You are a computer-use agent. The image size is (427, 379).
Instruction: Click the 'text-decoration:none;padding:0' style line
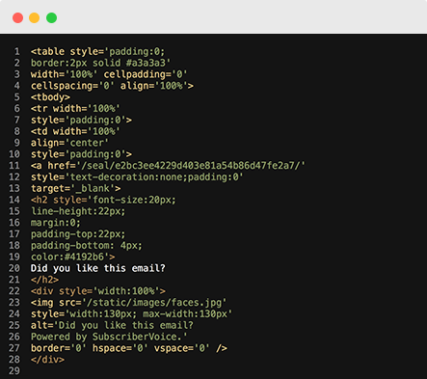(137, 176)
